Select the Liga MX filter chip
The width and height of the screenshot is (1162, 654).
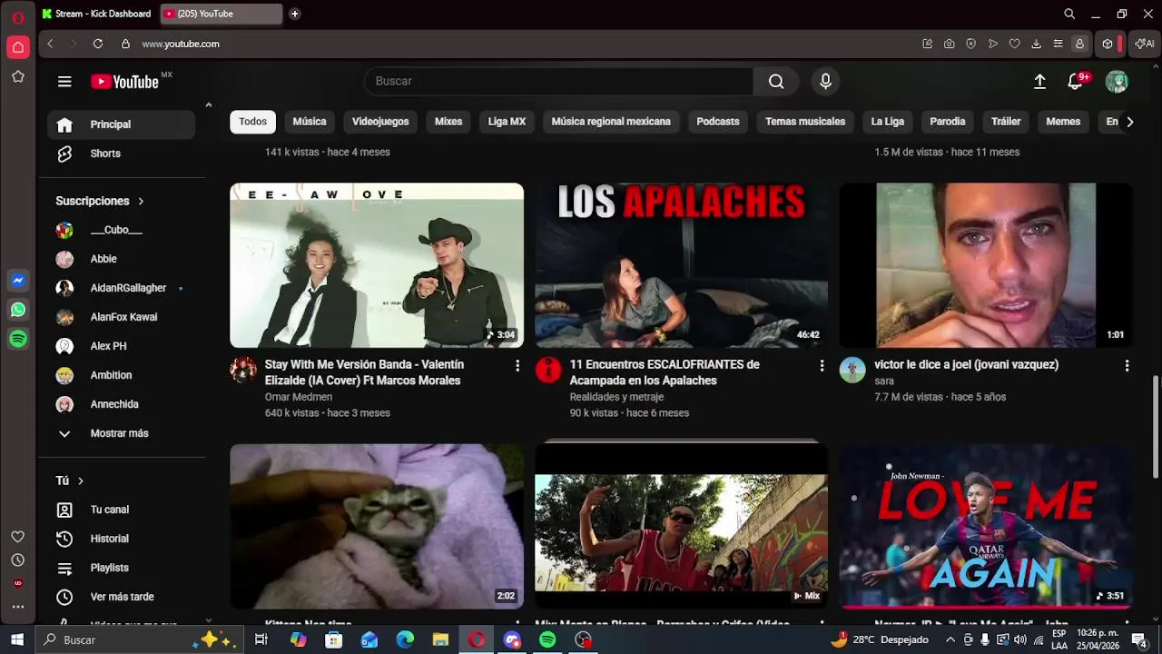[507, 122]
